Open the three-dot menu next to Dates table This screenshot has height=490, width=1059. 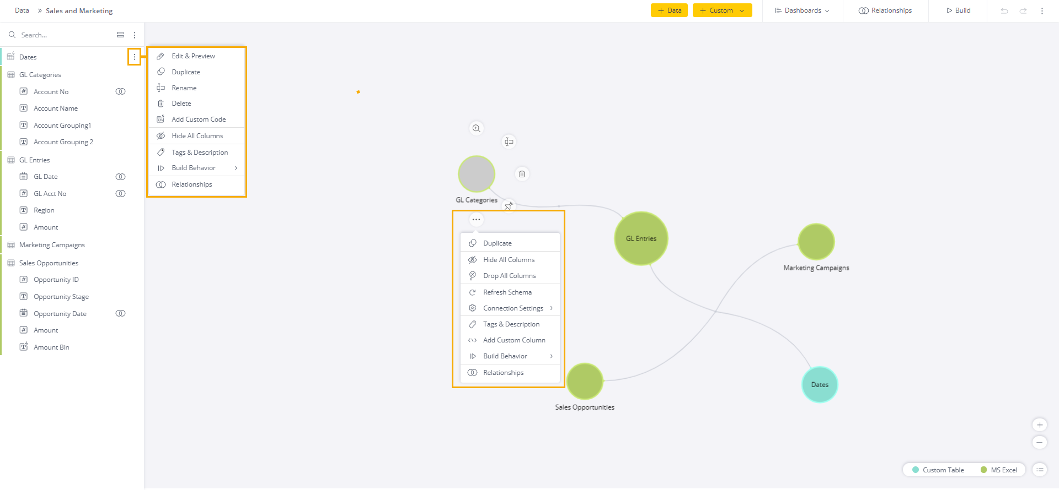pyautogui.click(x=134, y=57)
